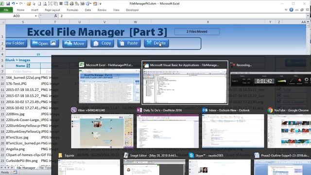Screen dimensions: 311x175
Task: Click the Open button on sheet
Action: [45, 43]
